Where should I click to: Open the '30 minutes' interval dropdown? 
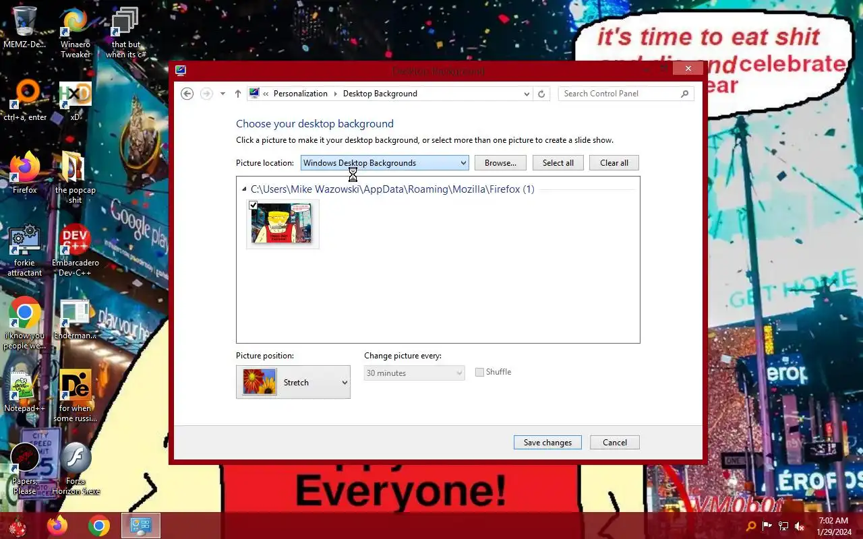[x=415, y=373]
